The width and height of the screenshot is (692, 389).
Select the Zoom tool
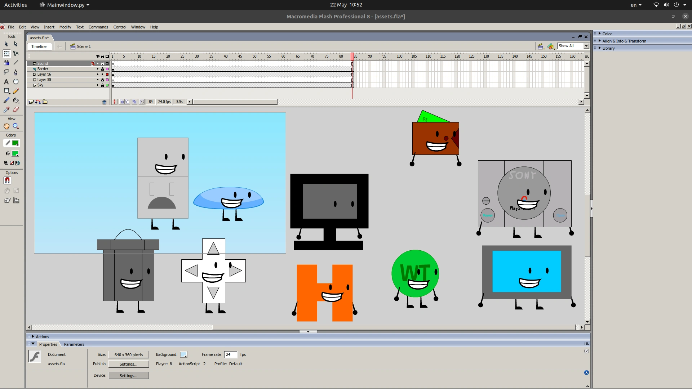16,126
